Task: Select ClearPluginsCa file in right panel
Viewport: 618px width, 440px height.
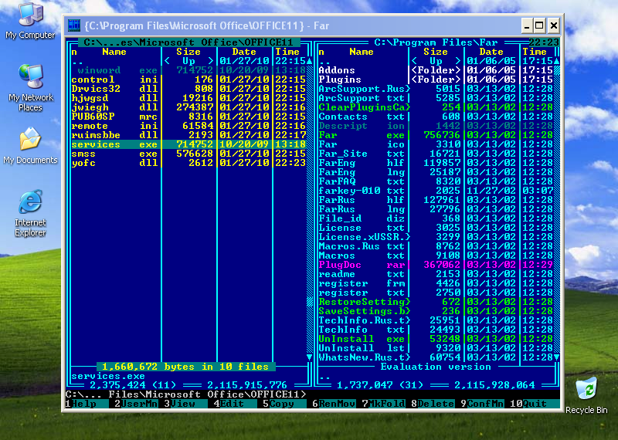Action: [436, 107]
